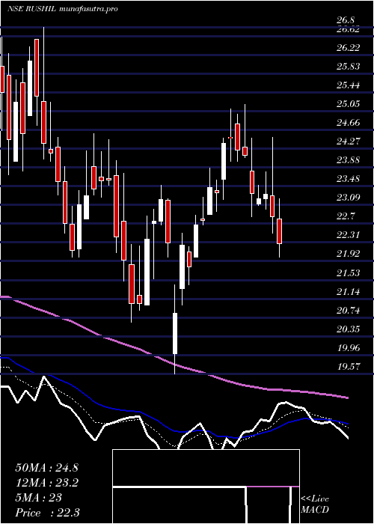Click the 50MA : 24.8 readout

coord(46,468)
